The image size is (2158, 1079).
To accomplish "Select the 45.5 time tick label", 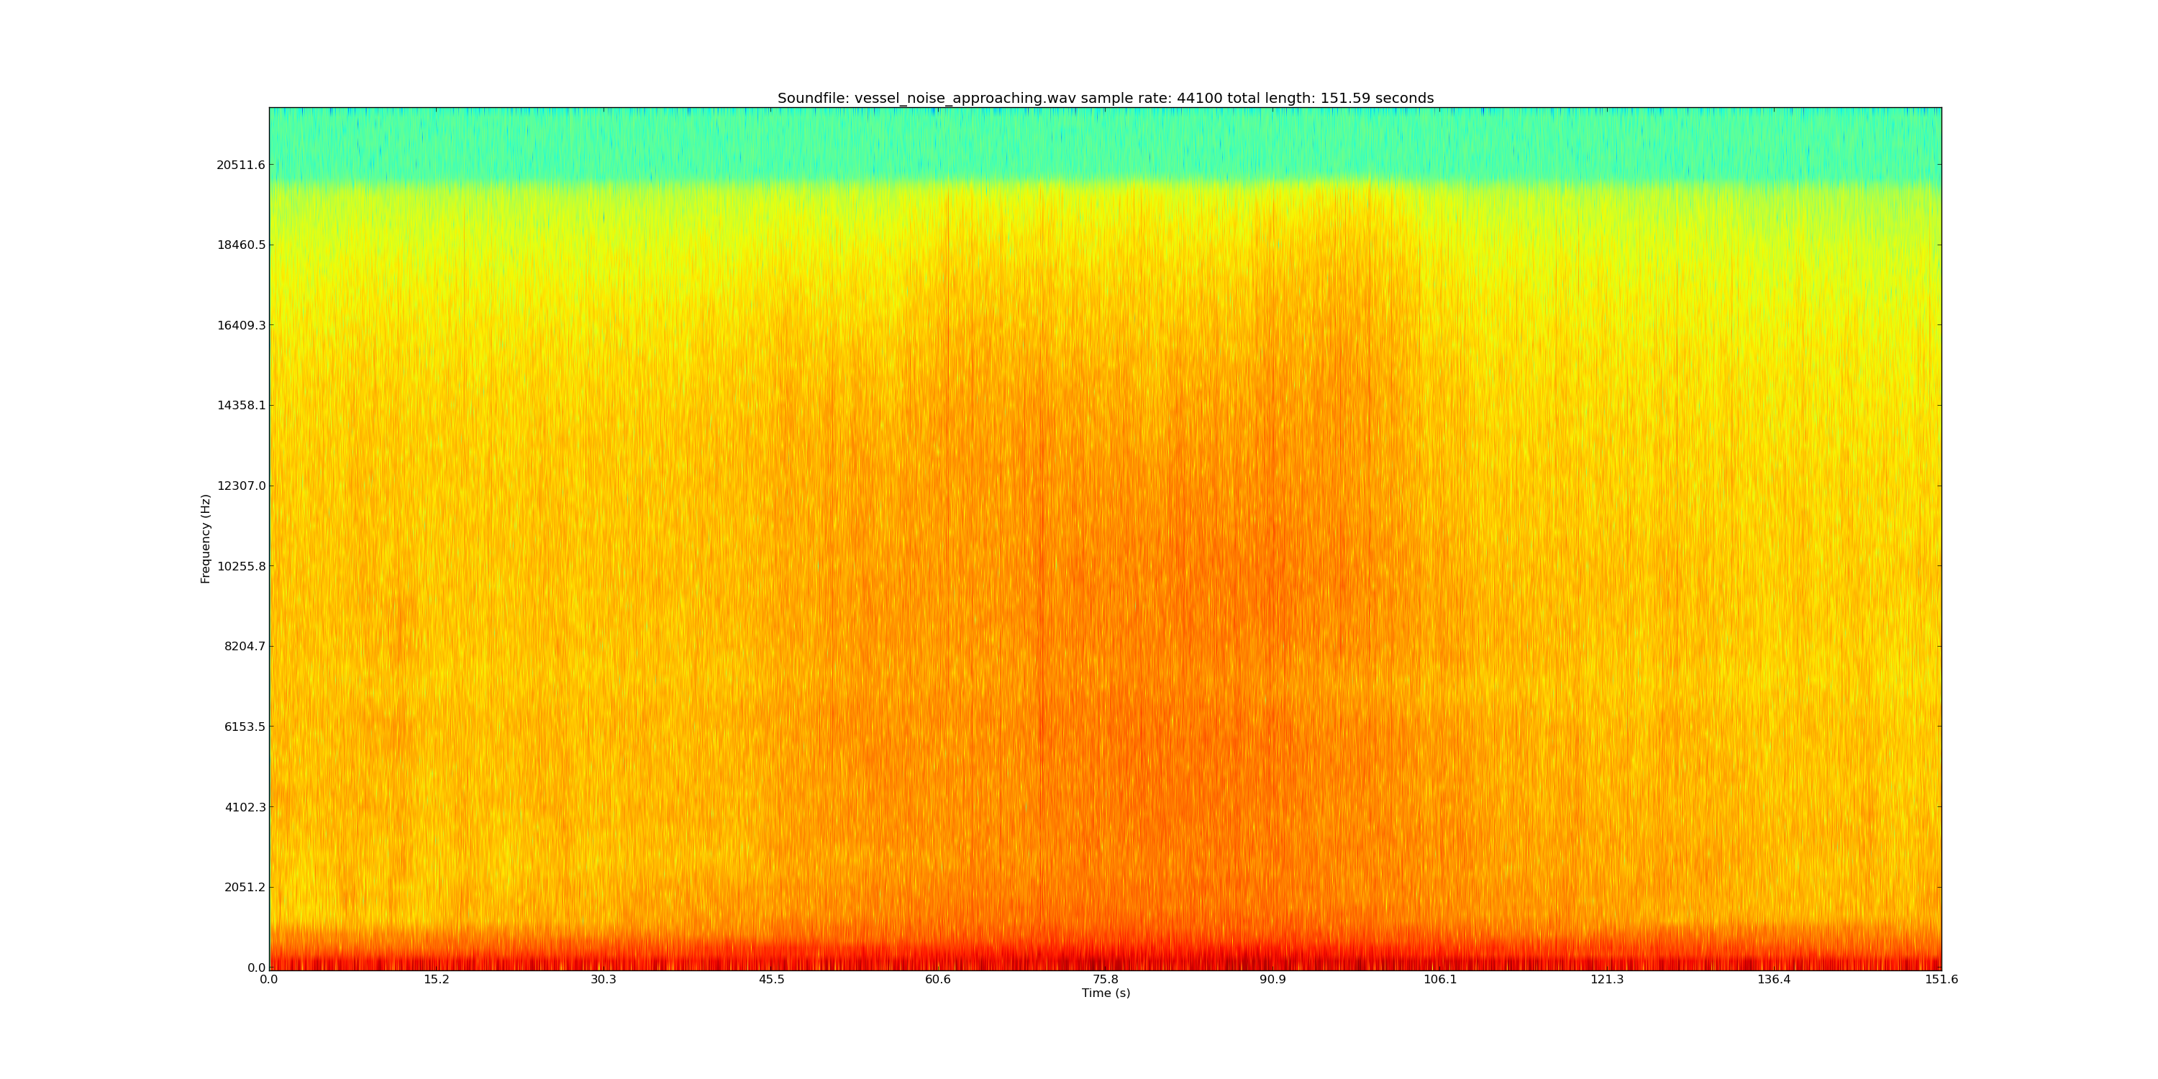I will 770,980.
